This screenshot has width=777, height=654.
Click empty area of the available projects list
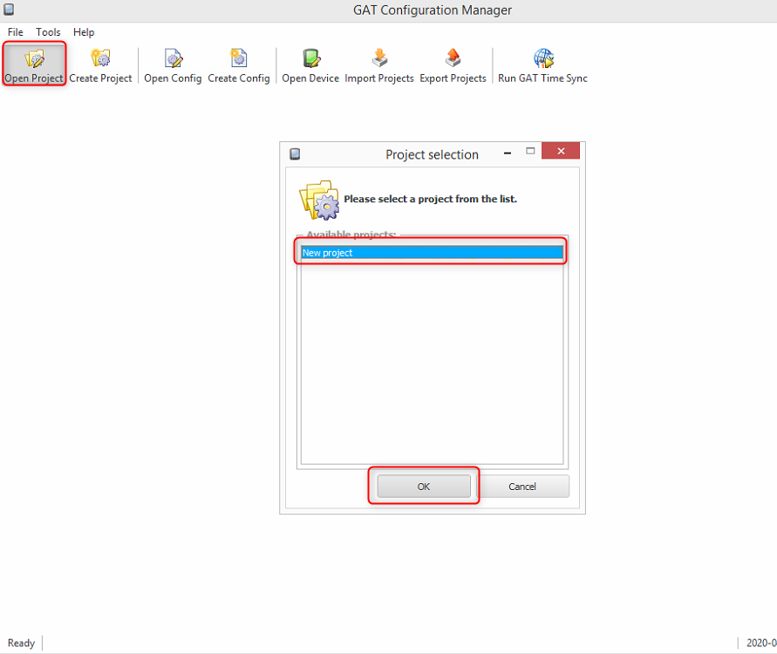432,366
